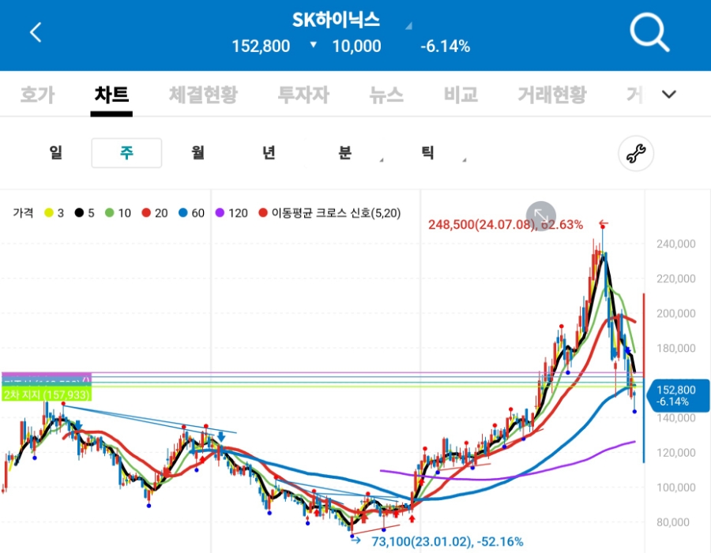This screenshot has height=553, width=711.
Task: Go back using the header arrow
Action: point(36,32)
